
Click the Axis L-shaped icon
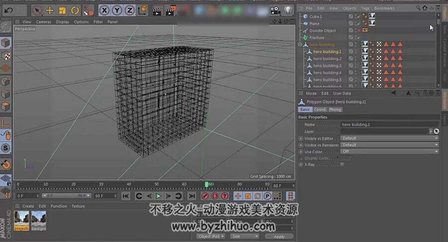tap(5, 122)
